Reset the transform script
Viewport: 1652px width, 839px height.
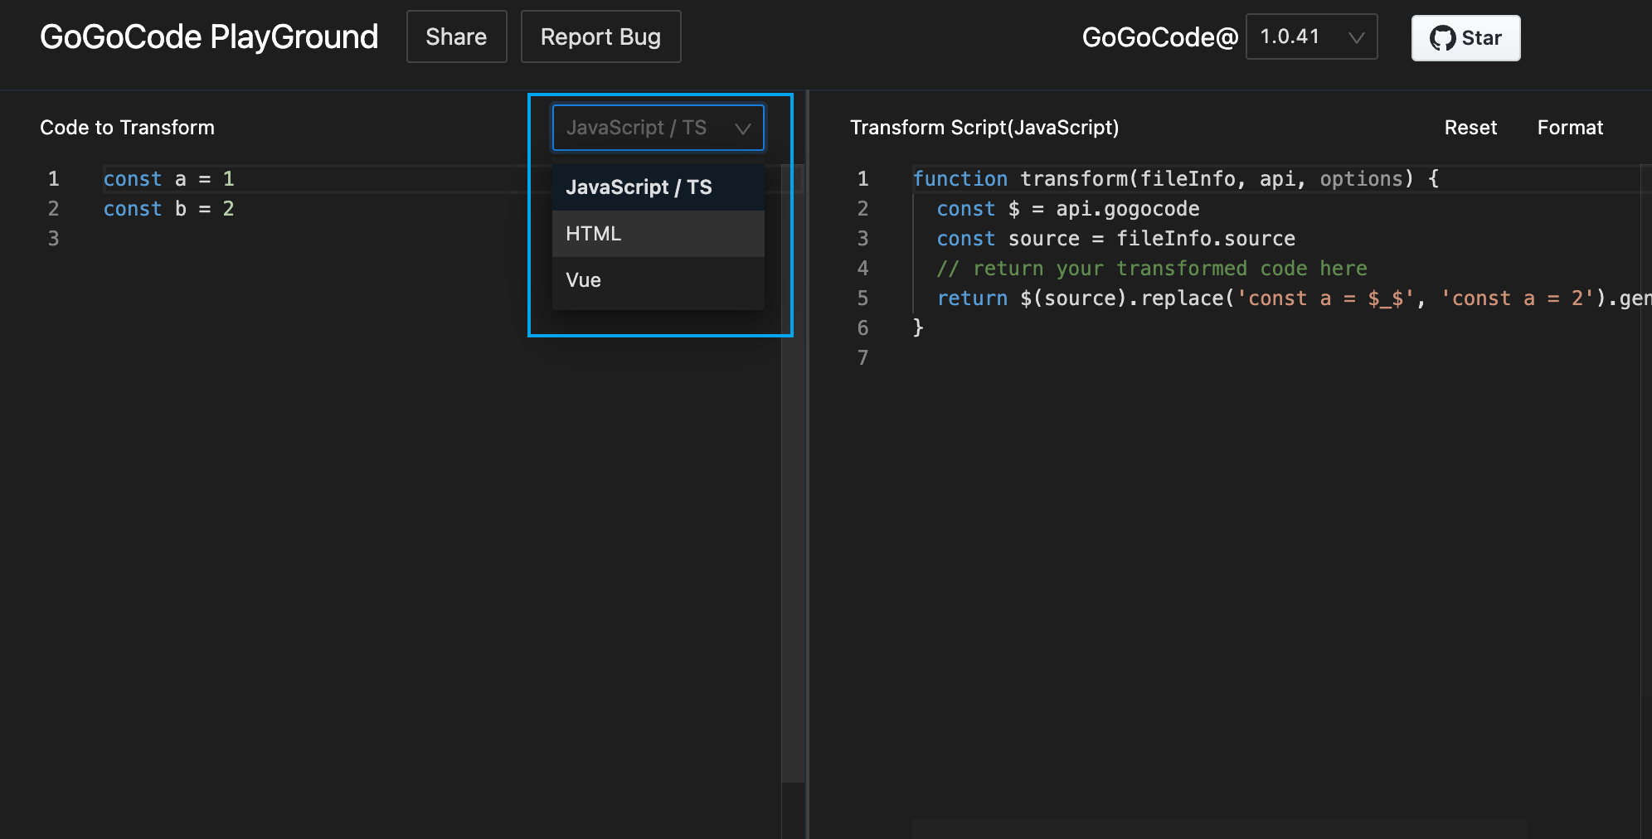(x=1470, y=128)
